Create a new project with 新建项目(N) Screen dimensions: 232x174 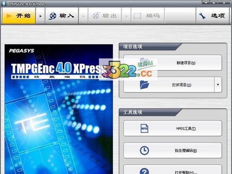tap(172, 63)
